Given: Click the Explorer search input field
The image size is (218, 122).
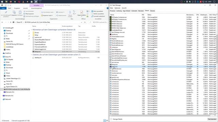Looking at the screenshot, I should click(x=98, y=22).
